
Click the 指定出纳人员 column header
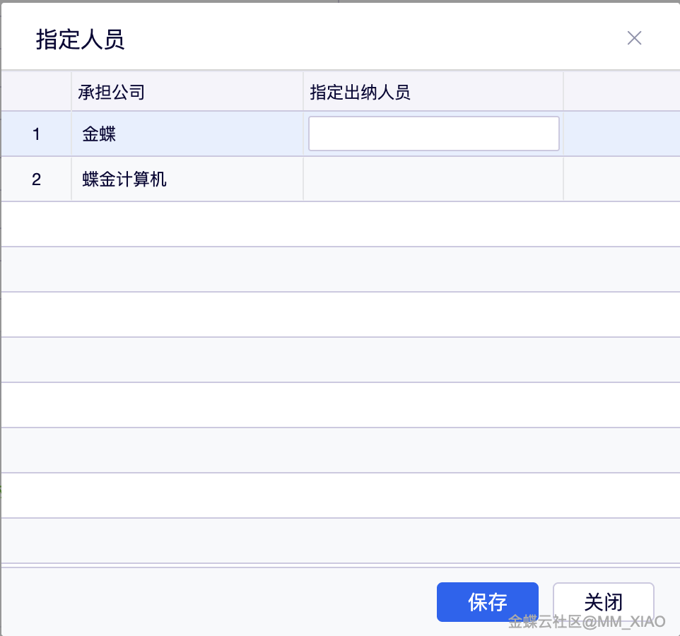tap(433, 92)
